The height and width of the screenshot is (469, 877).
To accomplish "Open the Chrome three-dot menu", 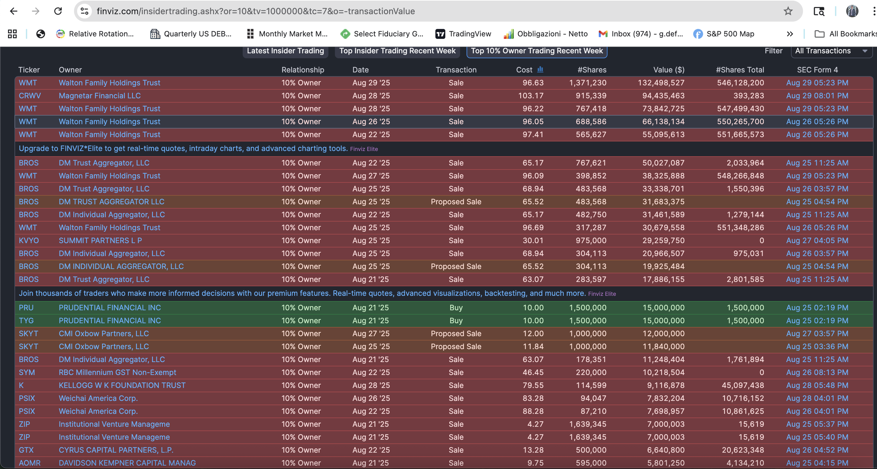I will pos(873,11).
